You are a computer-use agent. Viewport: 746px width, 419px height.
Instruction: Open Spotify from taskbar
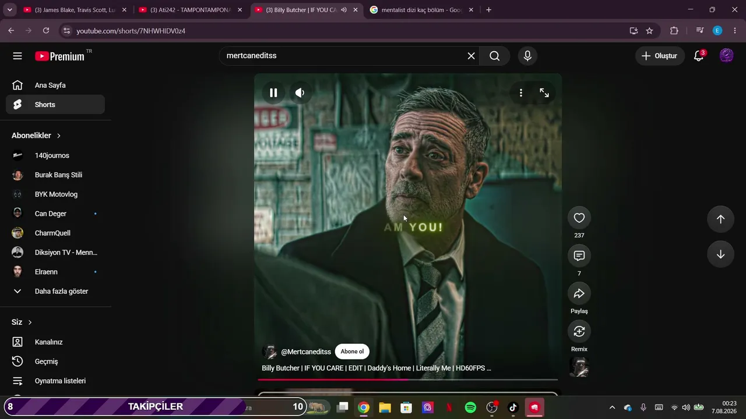tap(470, 407)
